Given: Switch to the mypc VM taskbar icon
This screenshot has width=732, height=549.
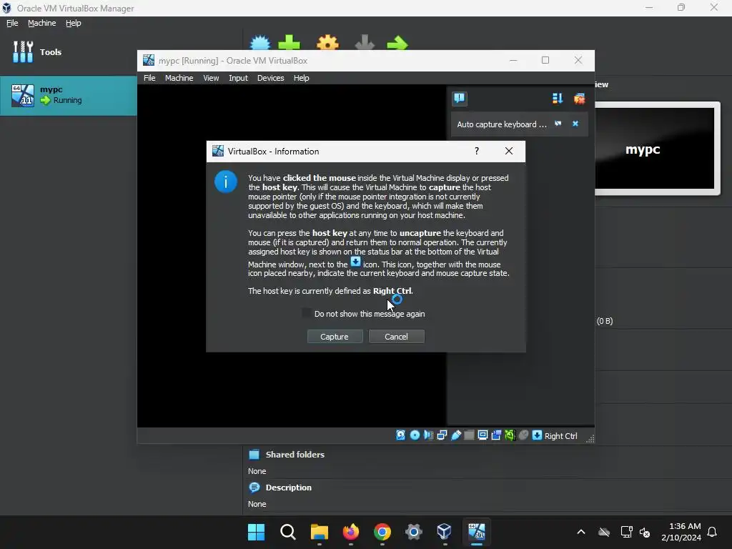Looking at the screenshot, I should pyautogui.click(x=476, y=532).
